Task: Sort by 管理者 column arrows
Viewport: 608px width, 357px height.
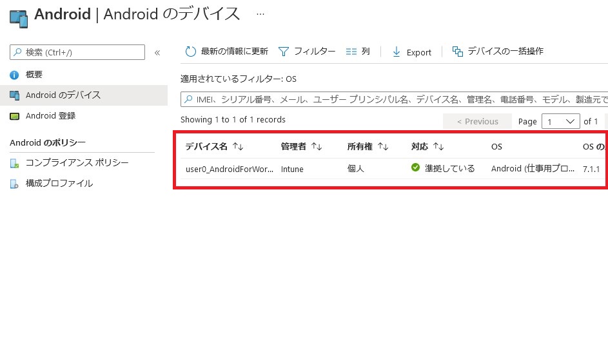Action: point(317,146)
